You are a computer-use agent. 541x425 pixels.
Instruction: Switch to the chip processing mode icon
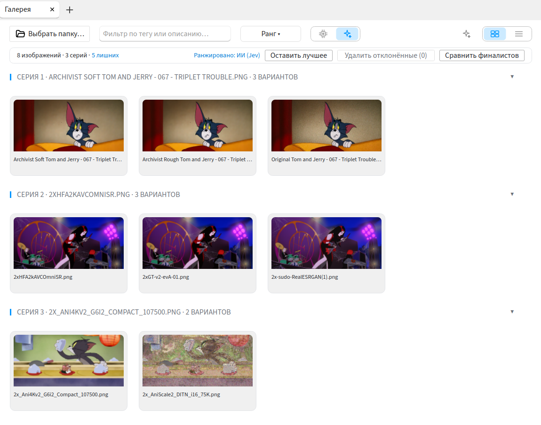323,34
